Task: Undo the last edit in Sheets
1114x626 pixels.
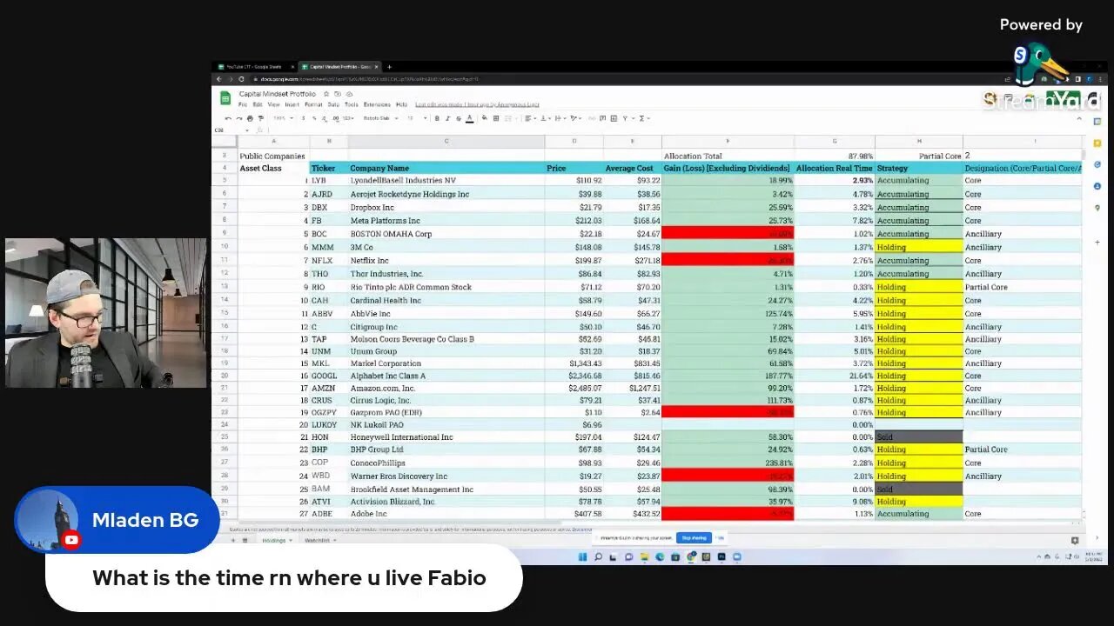Action: (x=228, y=118)
